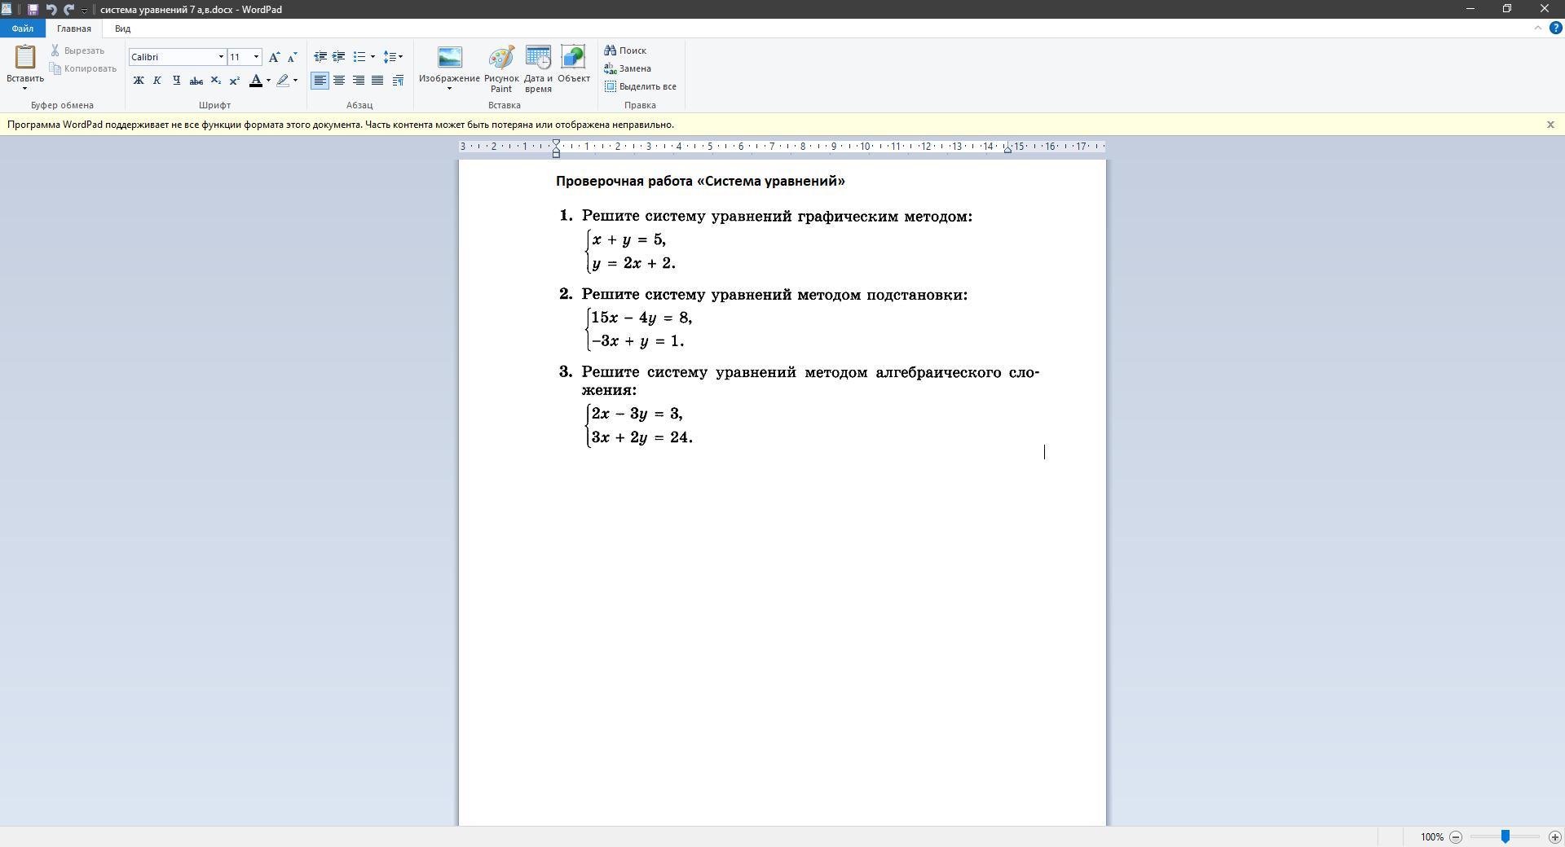1565x847 pixels.
Task: Apply the text highlight color
Action: point(283,81)
